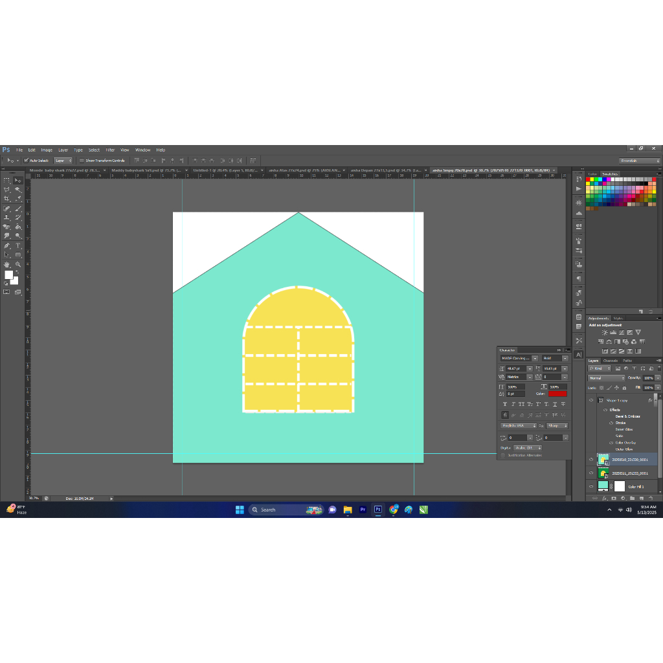Switch to the Paths tab
The height and width of the screenshot is (663, 663).
coord(627,361)
